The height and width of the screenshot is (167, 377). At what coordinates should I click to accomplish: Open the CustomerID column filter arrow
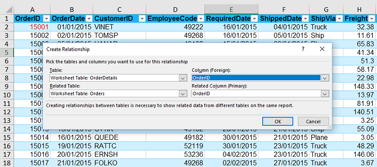pyautogui.click(x=142, y=18)
